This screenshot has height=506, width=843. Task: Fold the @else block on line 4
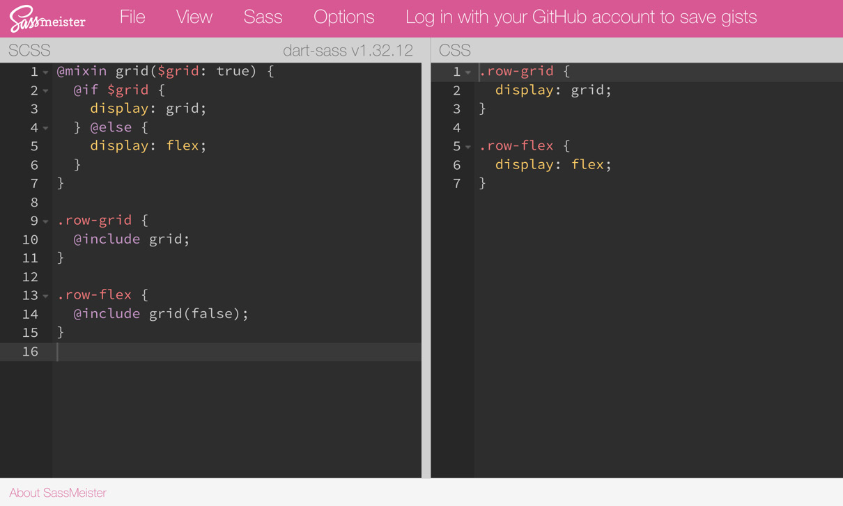[x=46, y=128]
